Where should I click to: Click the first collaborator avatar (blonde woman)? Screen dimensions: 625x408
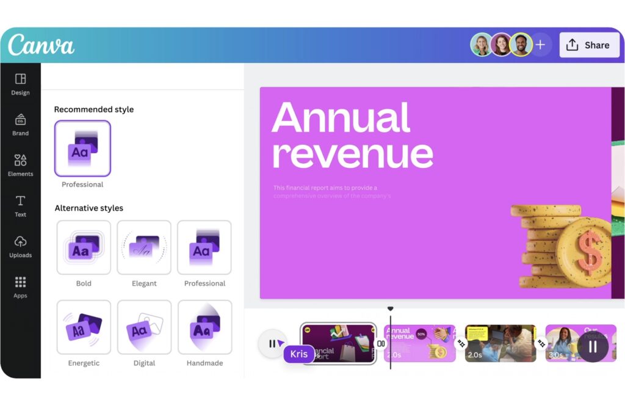[481, 45]
